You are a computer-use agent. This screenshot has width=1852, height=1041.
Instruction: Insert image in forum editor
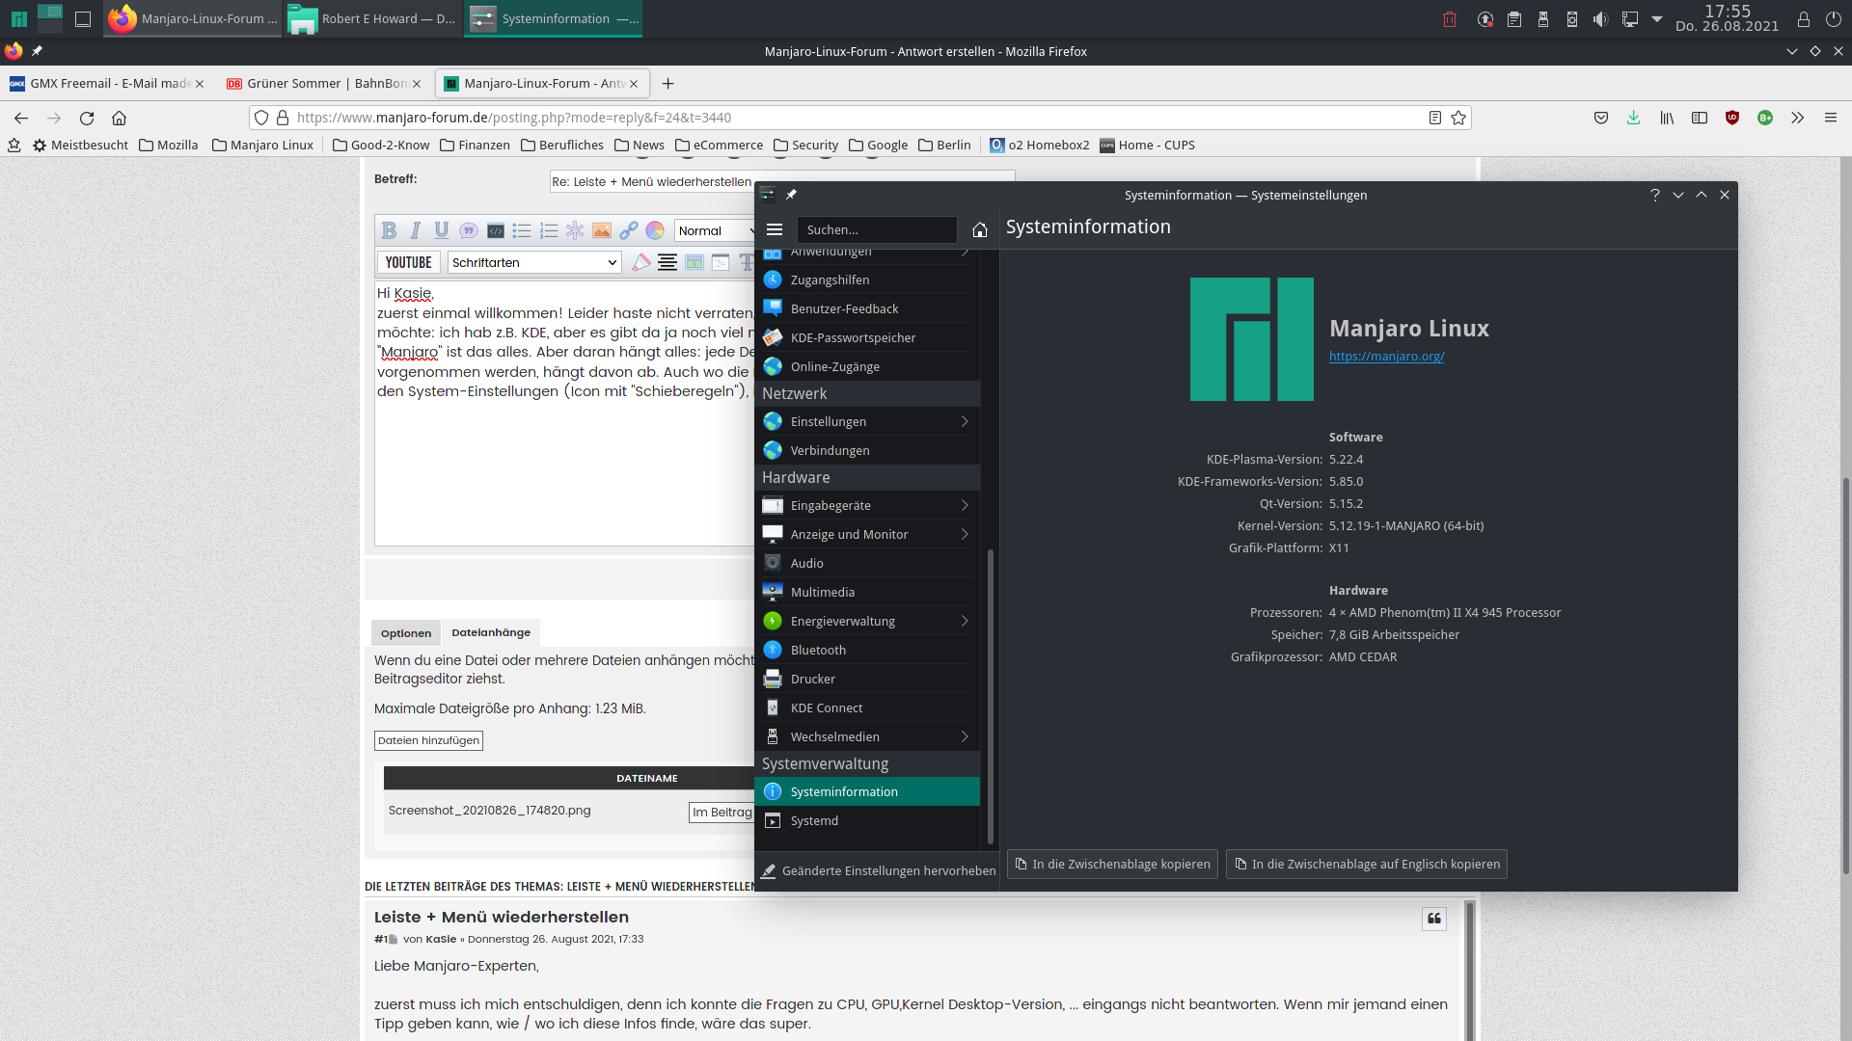click(x=602, y=230)
